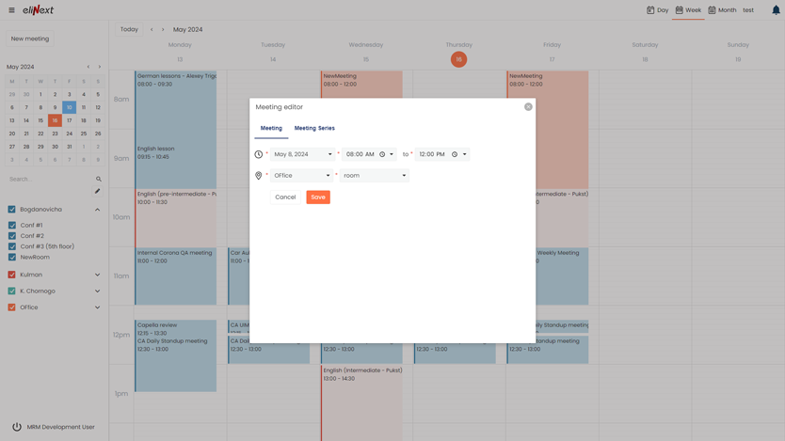Close the Meeting editor dialog
Screen dimensions: 785x441
pyautogui.click(x=528, y=107)
